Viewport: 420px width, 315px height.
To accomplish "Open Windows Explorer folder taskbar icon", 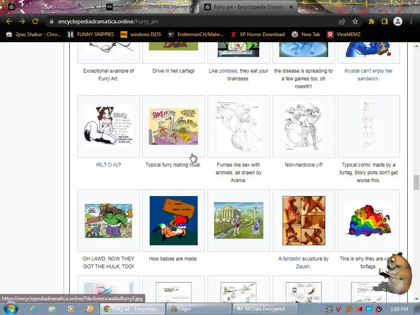I will [x=52, y=309].
